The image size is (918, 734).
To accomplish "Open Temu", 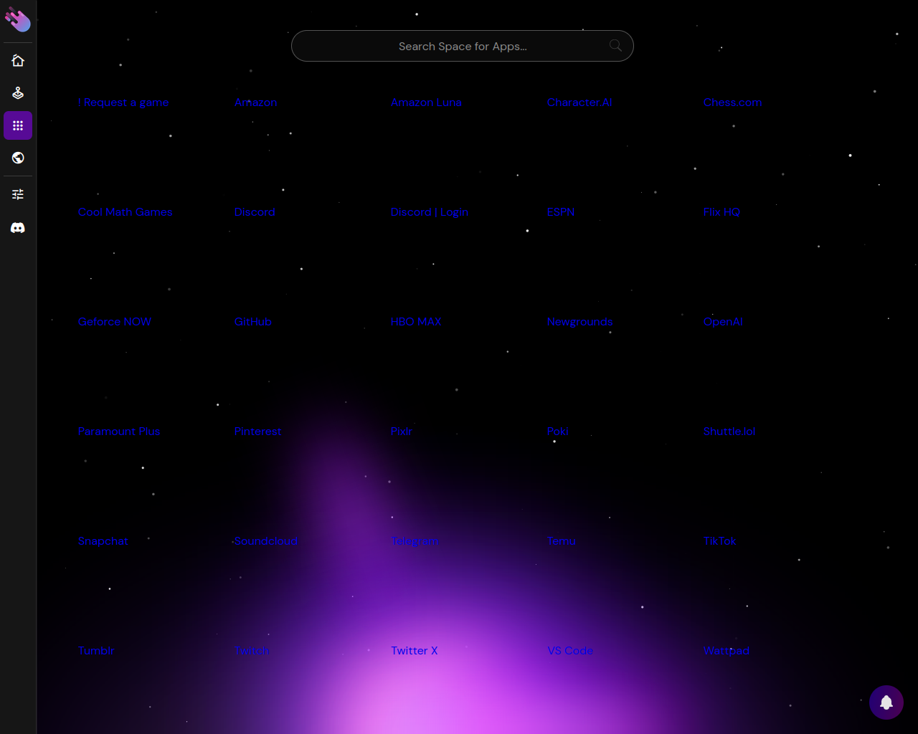I will pos(561,541).
